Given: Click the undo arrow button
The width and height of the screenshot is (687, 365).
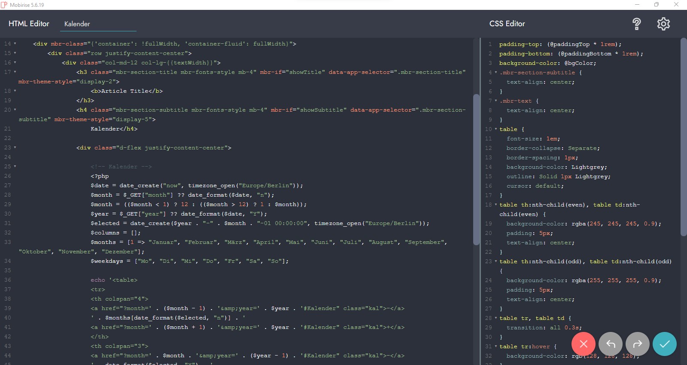Looking at the screenshot, I should pyautogui.click(x=611, y=344).
